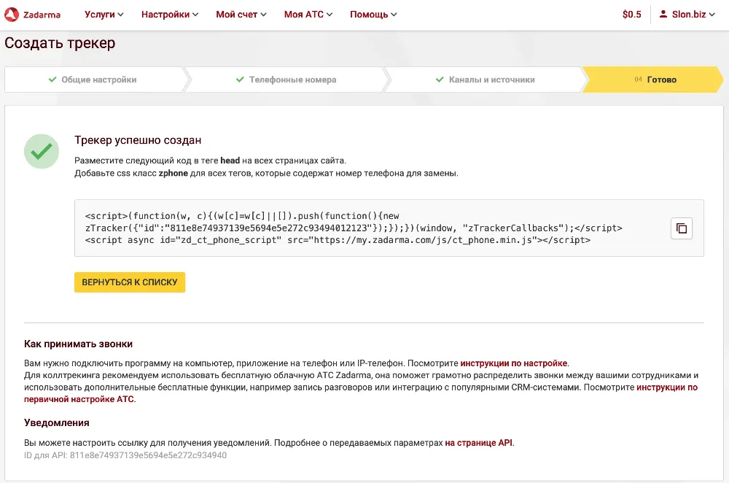Viewport: 729px width, 483px height.
Task: Go to the Общие настройки step
Action: [94, 80]
